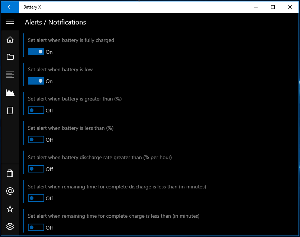This screenshot has height=237, width=300.
Task: Enable battery greater than (%) alert
Action: pos(36,110)
